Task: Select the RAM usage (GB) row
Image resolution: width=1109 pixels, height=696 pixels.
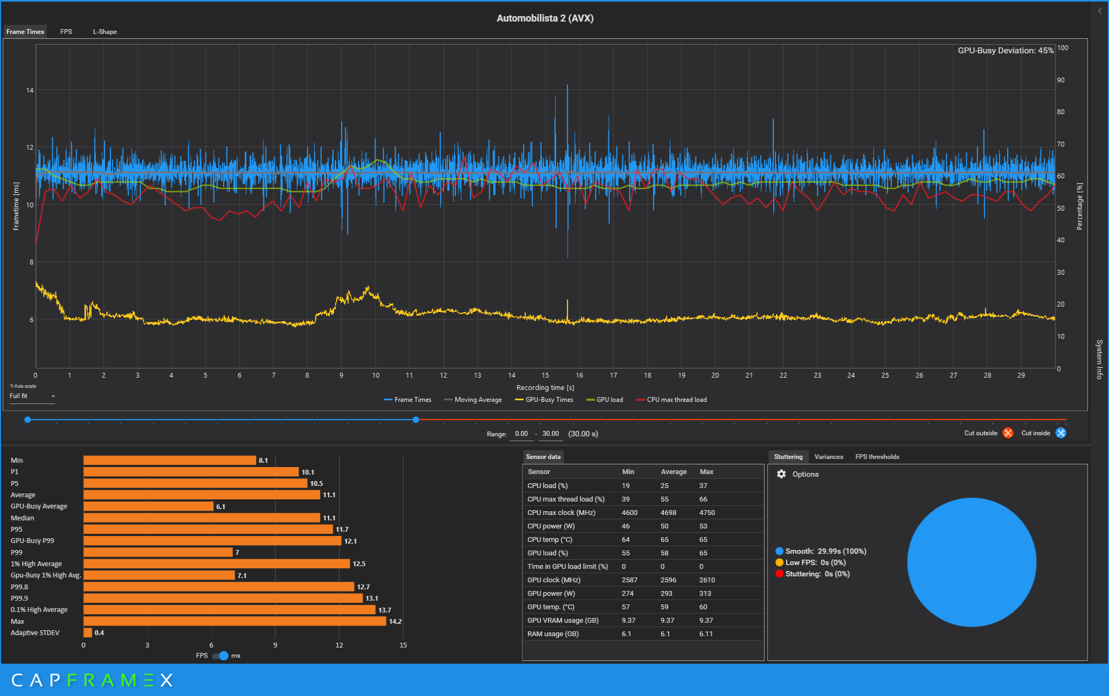Action: [643, 634]
